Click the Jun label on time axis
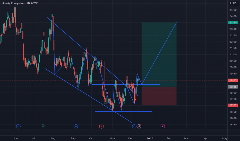 pyautogui.click(x=15, y=138)
